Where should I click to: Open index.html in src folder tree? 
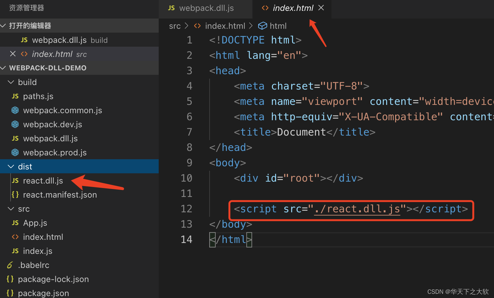pos(79,237)
